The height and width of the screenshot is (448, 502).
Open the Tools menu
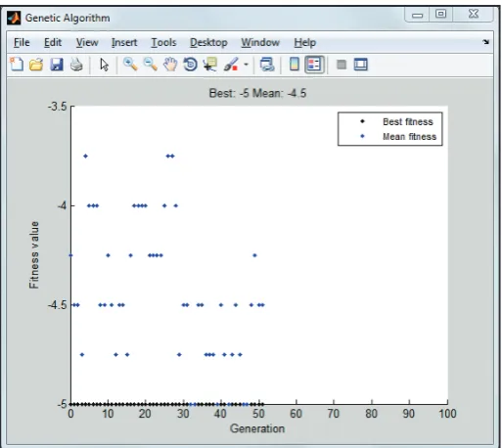163,42
